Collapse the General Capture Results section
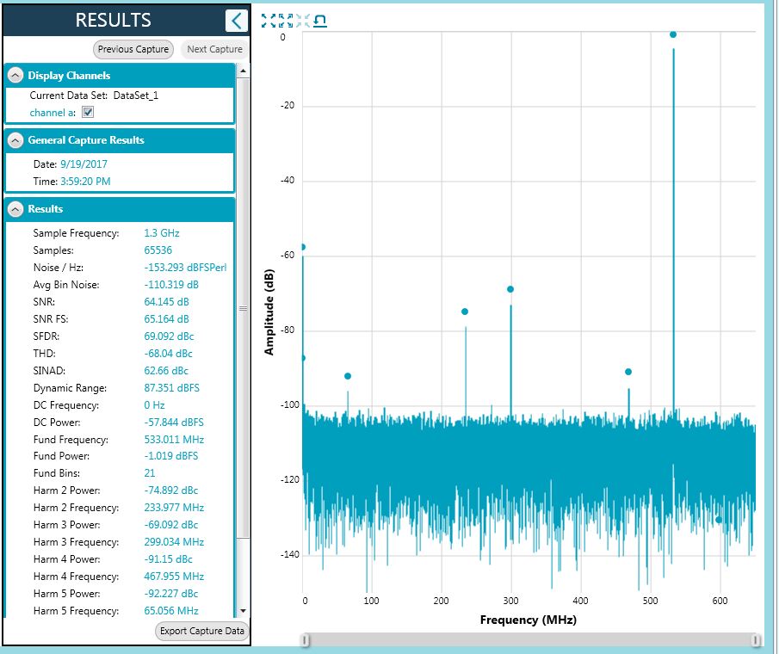This screenshot has height=654, width=779. tap(15, 140)
